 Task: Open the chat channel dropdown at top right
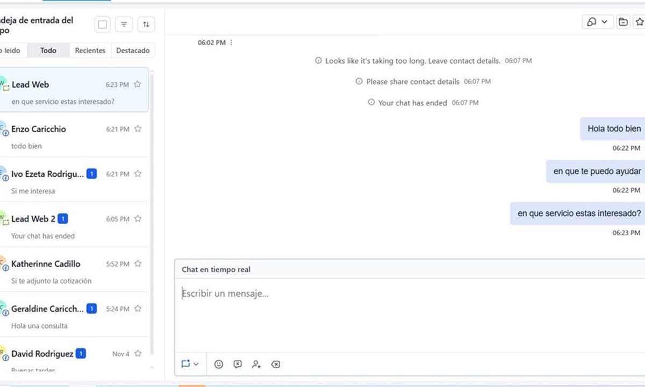coord(598,21)
